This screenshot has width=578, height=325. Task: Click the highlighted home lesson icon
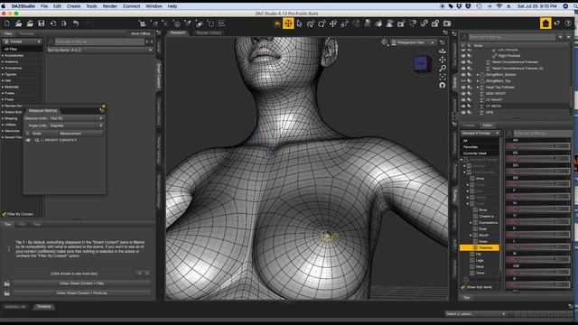point(545,23)
